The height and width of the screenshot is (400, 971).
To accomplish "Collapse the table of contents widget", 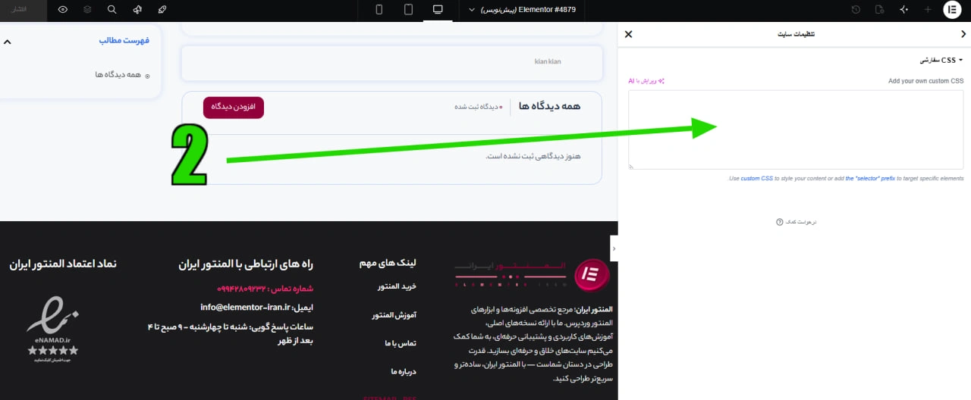I will click(x=8, y=42).
